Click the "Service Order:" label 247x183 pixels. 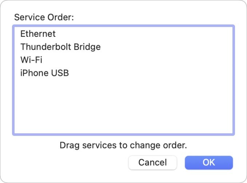[x=44, y=17]
